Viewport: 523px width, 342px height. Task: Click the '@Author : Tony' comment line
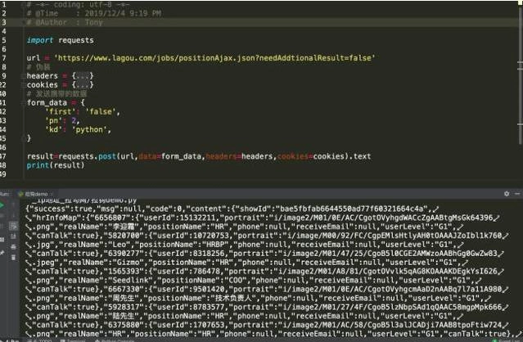pyautogui.click(x=65, y=22)
